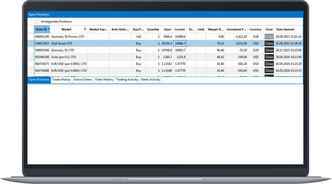Close the Wall Street CFD position
Image resolution: width=332 pixels, height=184 pixels.
269,43
